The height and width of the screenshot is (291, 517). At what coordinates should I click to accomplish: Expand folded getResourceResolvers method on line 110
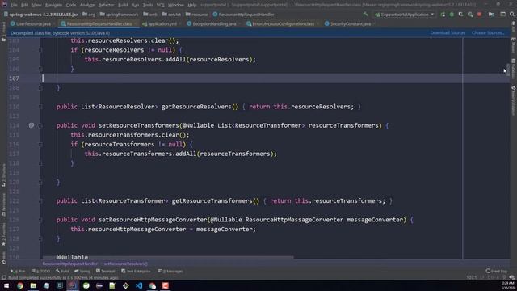click(40, 107)
